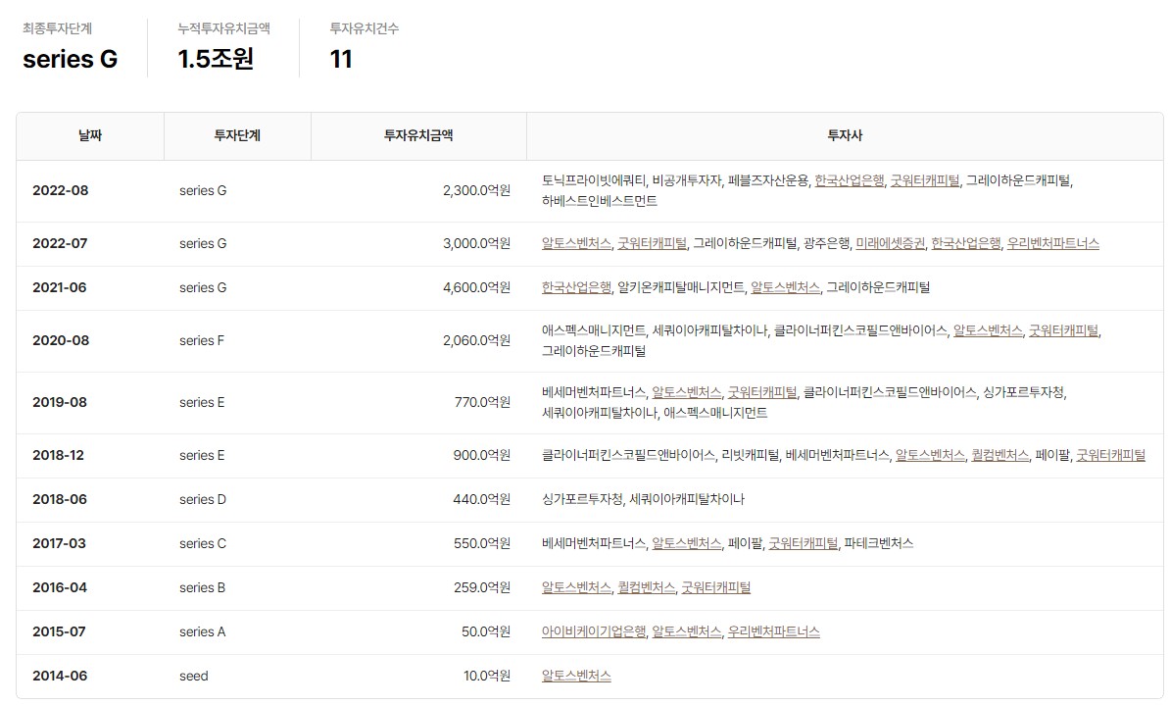Select the 4,600.0억원 amount cell

(x=476, y=287)
